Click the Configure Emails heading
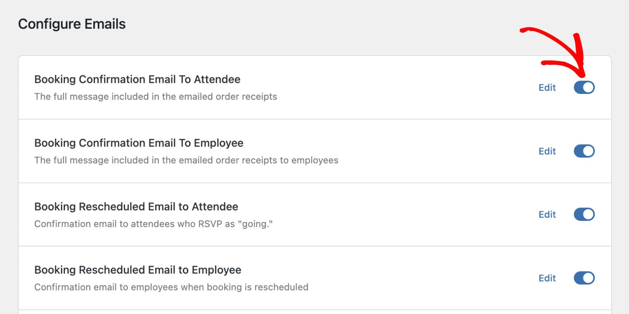This screenshot has width=629, height=314. 72,24
